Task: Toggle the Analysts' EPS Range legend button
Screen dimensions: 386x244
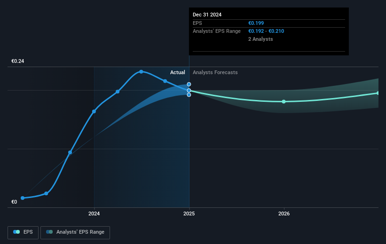Action: [x=75, y=232]
